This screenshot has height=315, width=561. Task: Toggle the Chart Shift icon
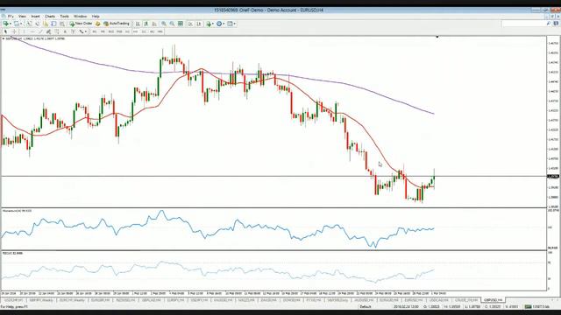click(199, 24)
